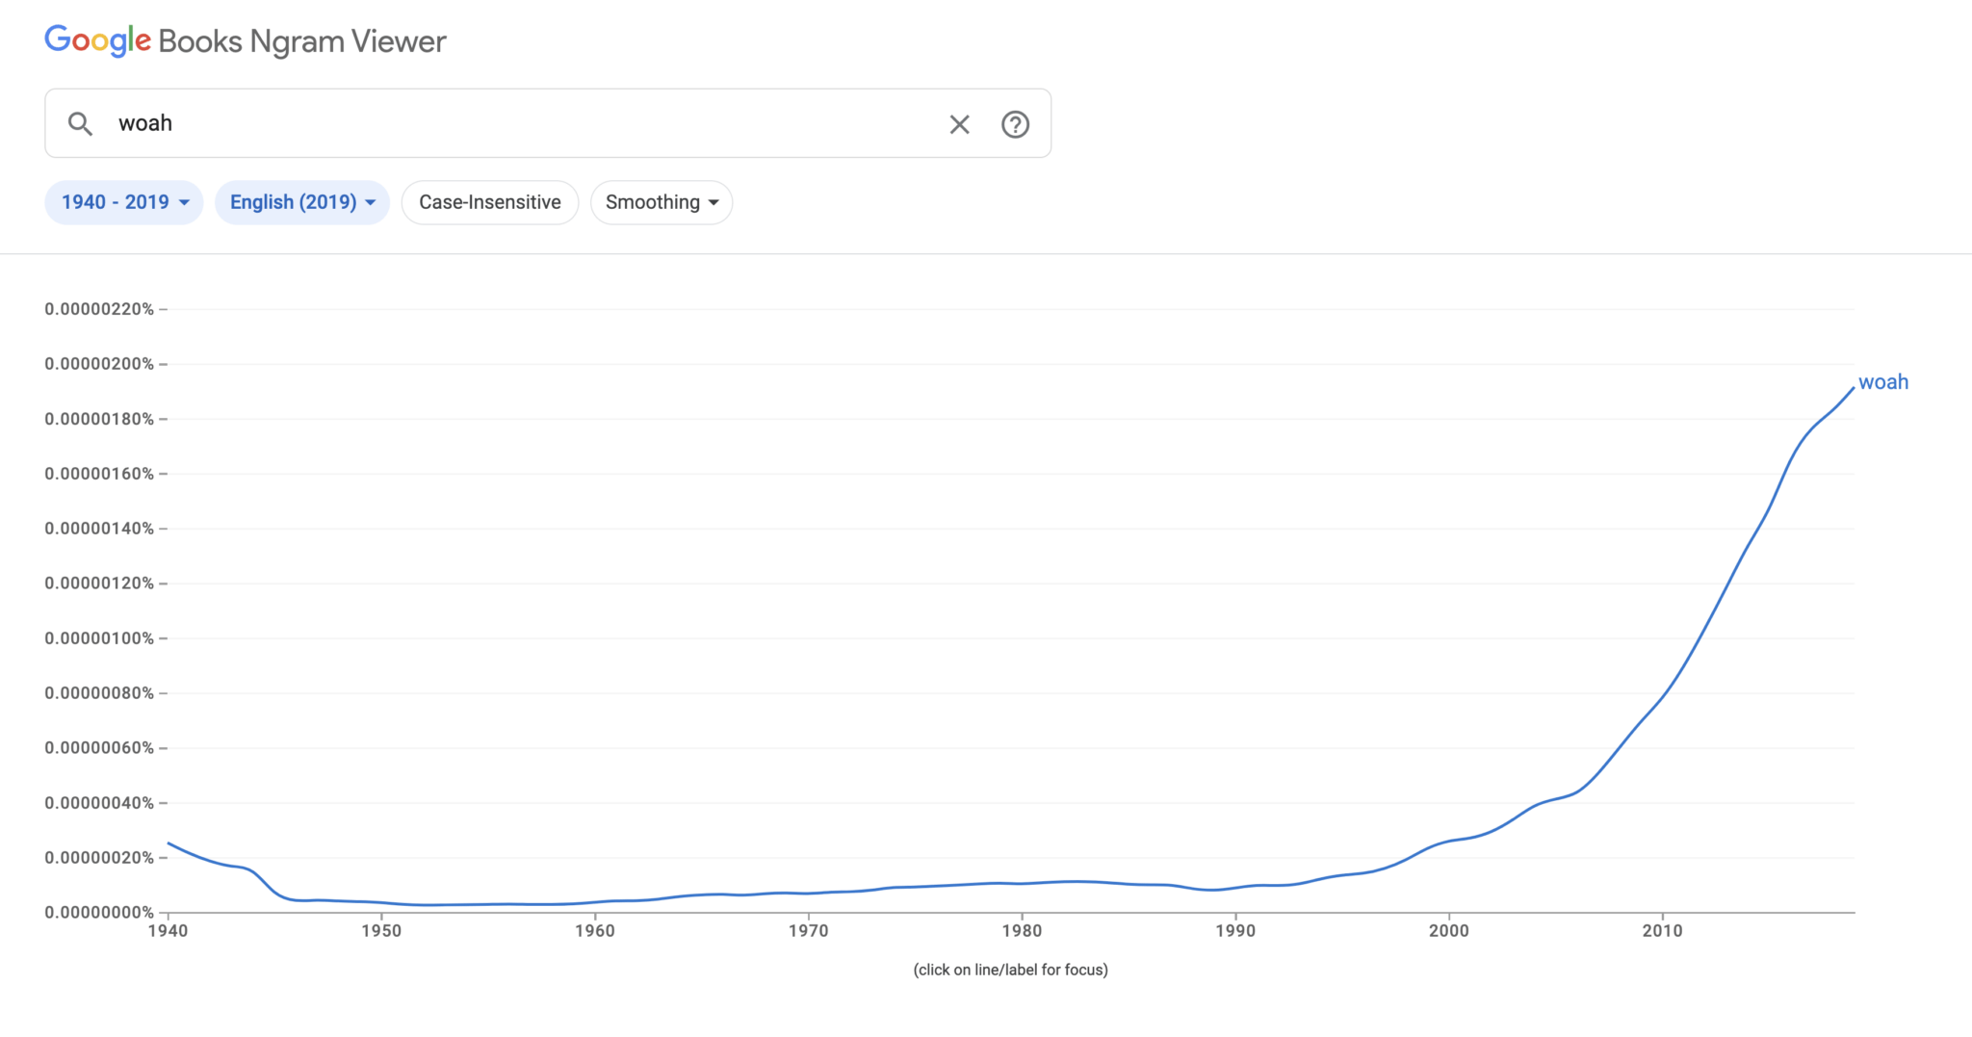The image size is (1972, 1037).
Task: Click the blue woah line's endpoint at 2019
Action: tap(1853, 388)
